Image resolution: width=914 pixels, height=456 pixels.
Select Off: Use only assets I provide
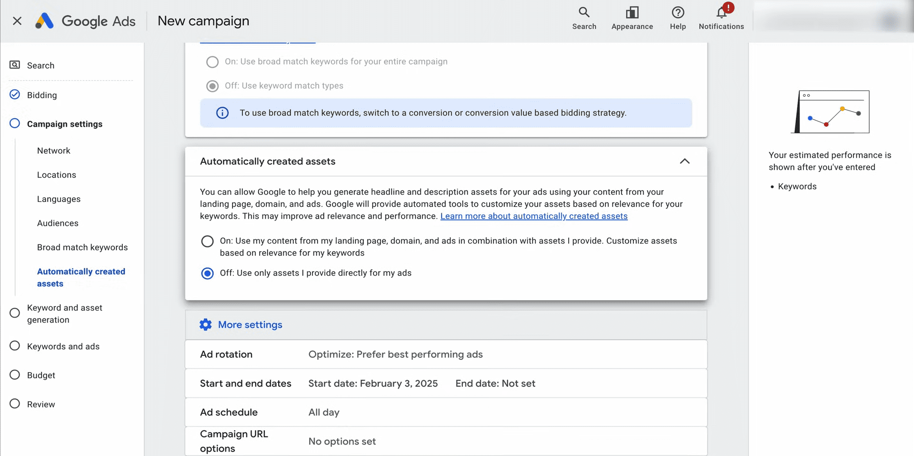point(207,273)
